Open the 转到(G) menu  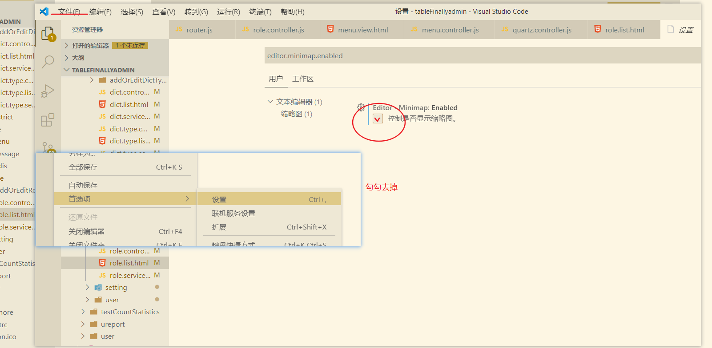tap(196, 12)
